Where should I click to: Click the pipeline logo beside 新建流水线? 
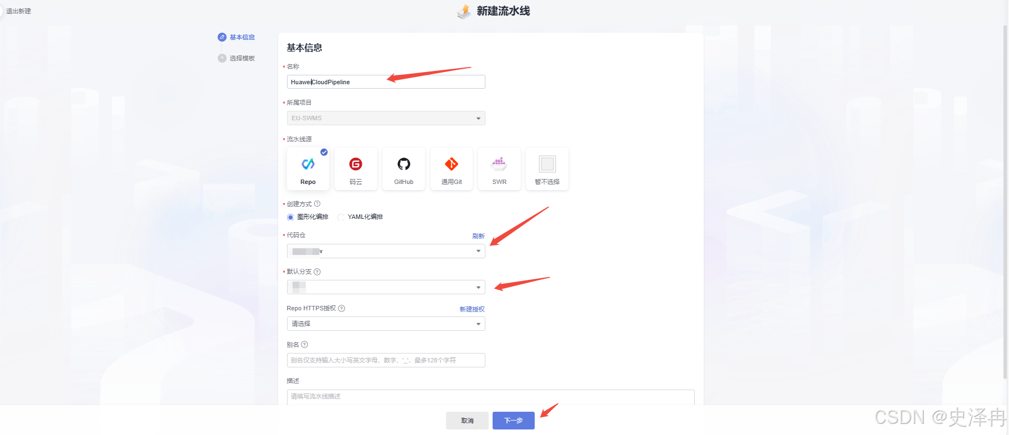pos(464,11)
